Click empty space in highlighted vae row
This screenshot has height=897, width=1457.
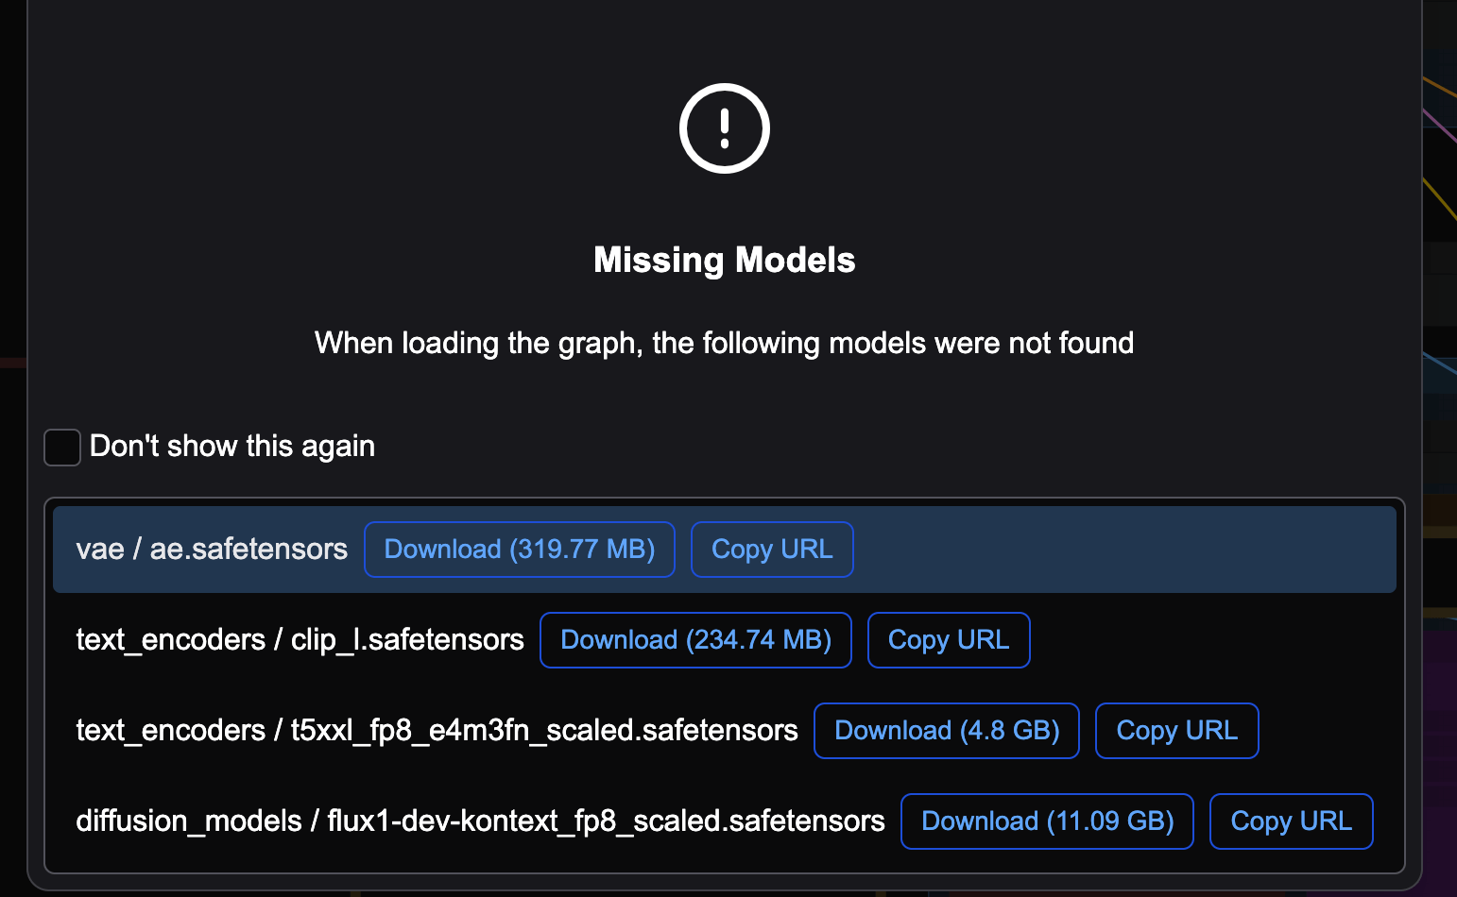(1124, 550)
